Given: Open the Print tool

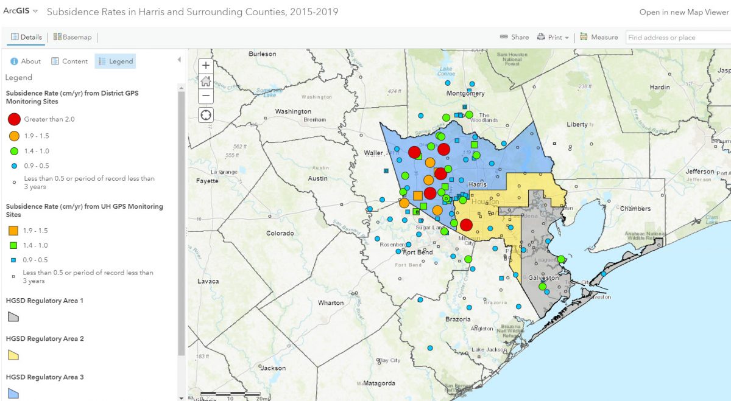Looking at the screenshot, I should point(550,37).
